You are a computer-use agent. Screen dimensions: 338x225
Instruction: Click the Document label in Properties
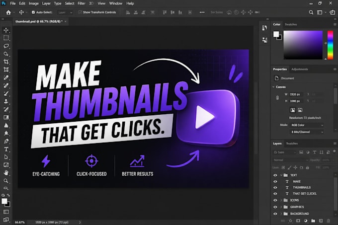pos(288,78)
